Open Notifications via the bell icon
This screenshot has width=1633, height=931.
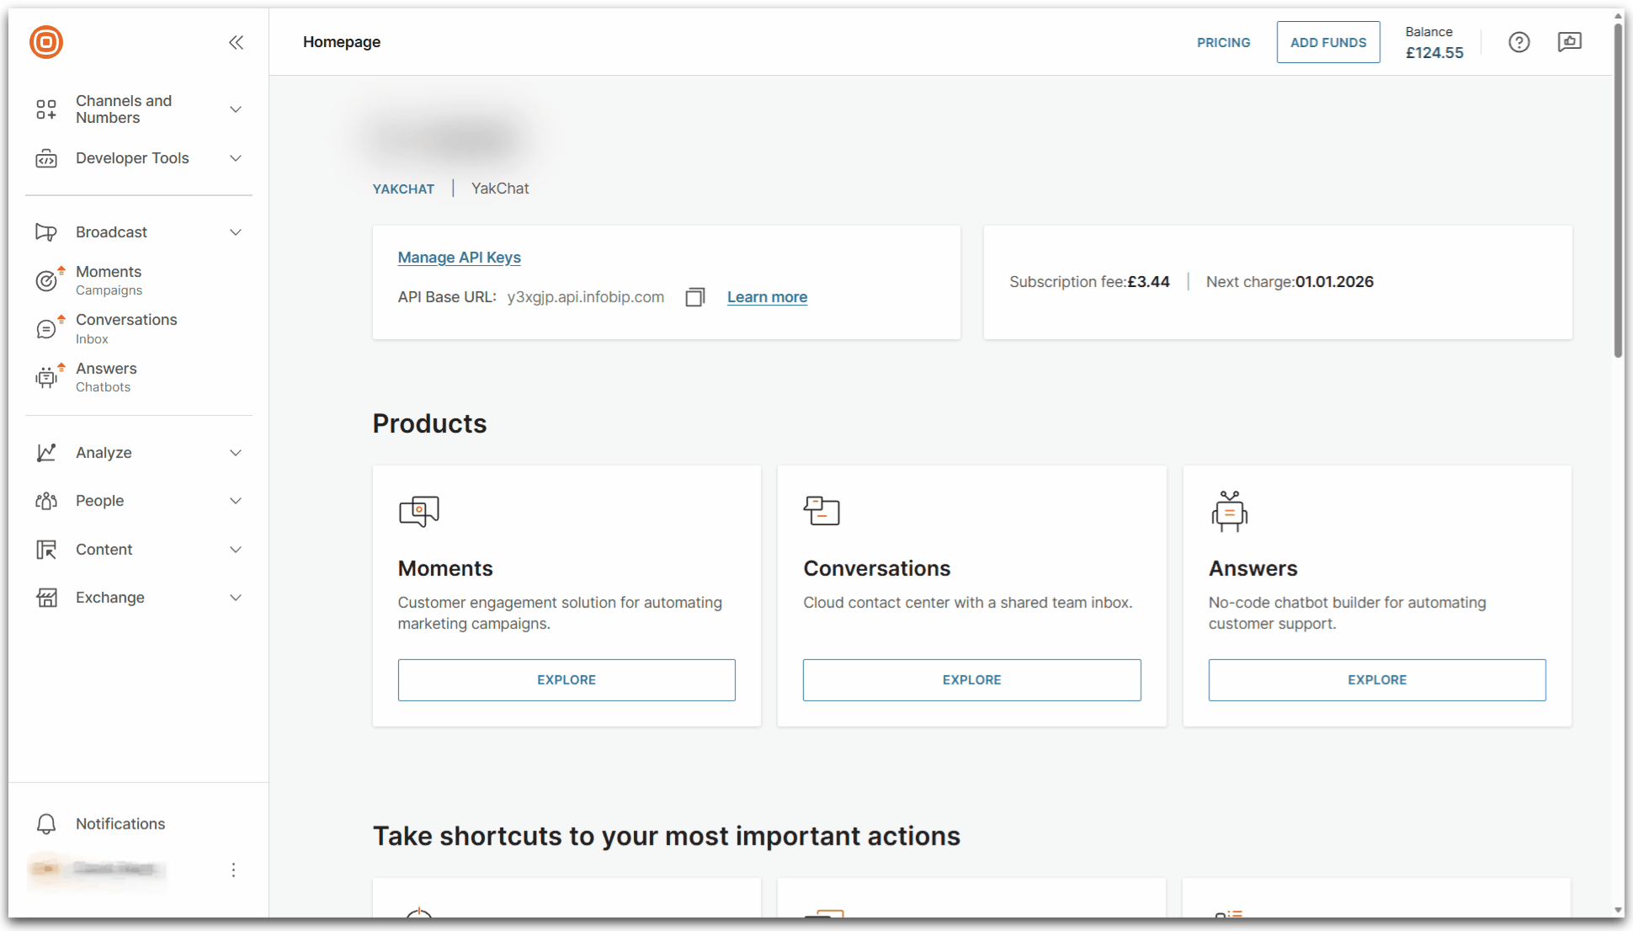coord(46,823)
